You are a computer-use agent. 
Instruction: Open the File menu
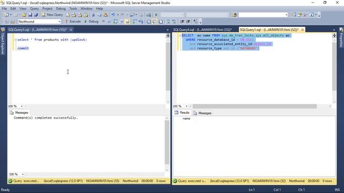click(x=4, y=9)
